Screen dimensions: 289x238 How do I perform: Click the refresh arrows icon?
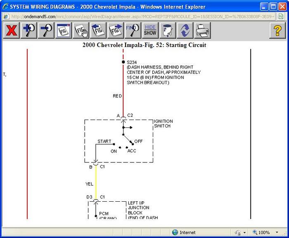pos(185,31)
